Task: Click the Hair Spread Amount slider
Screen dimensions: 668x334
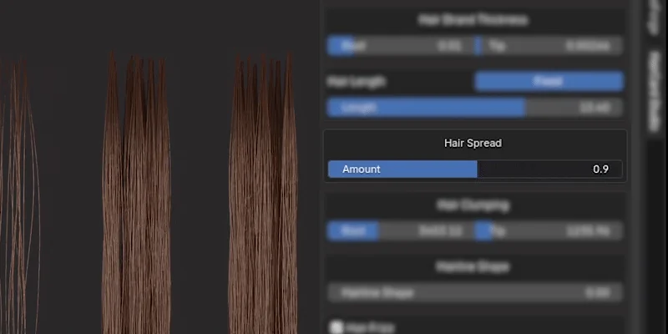Action: coord(474,170)
